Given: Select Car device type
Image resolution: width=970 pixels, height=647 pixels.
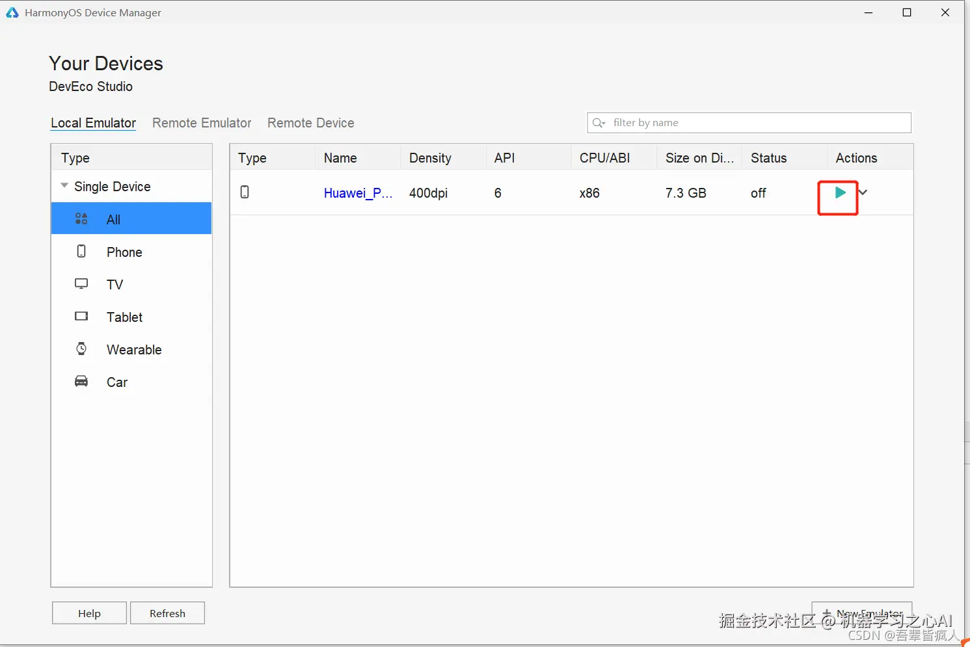Looking at the screenshot, I should click(x=131, y=382).
